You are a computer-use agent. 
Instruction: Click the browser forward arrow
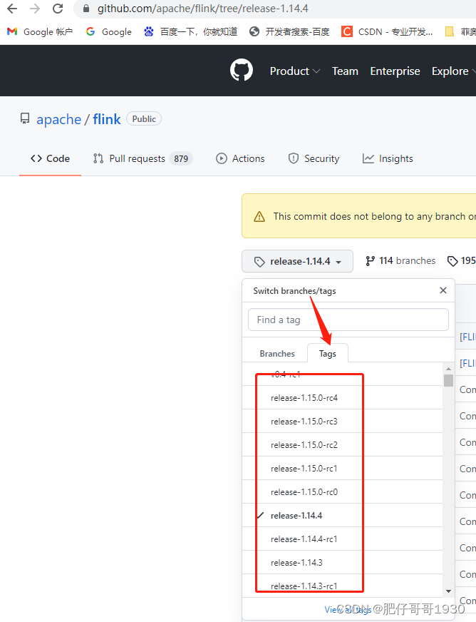[35, 9]
